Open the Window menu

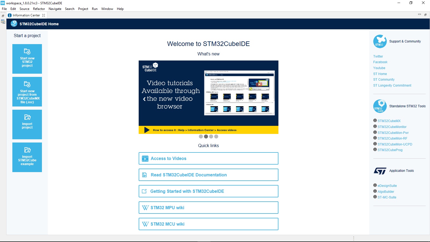(x=107, y=9)
